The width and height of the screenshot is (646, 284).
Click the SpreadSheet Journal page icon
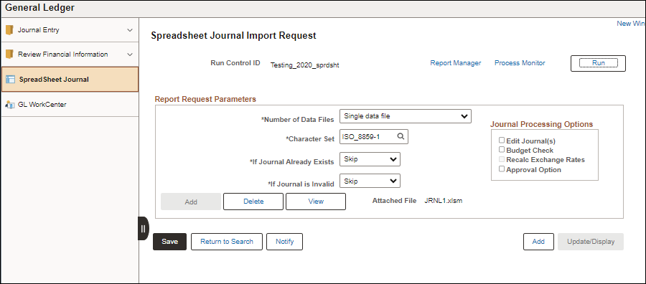coord(11,80)
